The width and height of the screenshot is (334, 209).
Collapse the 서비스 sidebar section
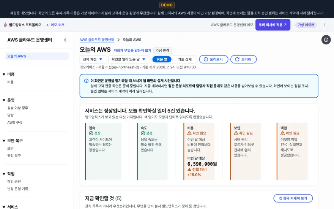click(x=4, y=207)
